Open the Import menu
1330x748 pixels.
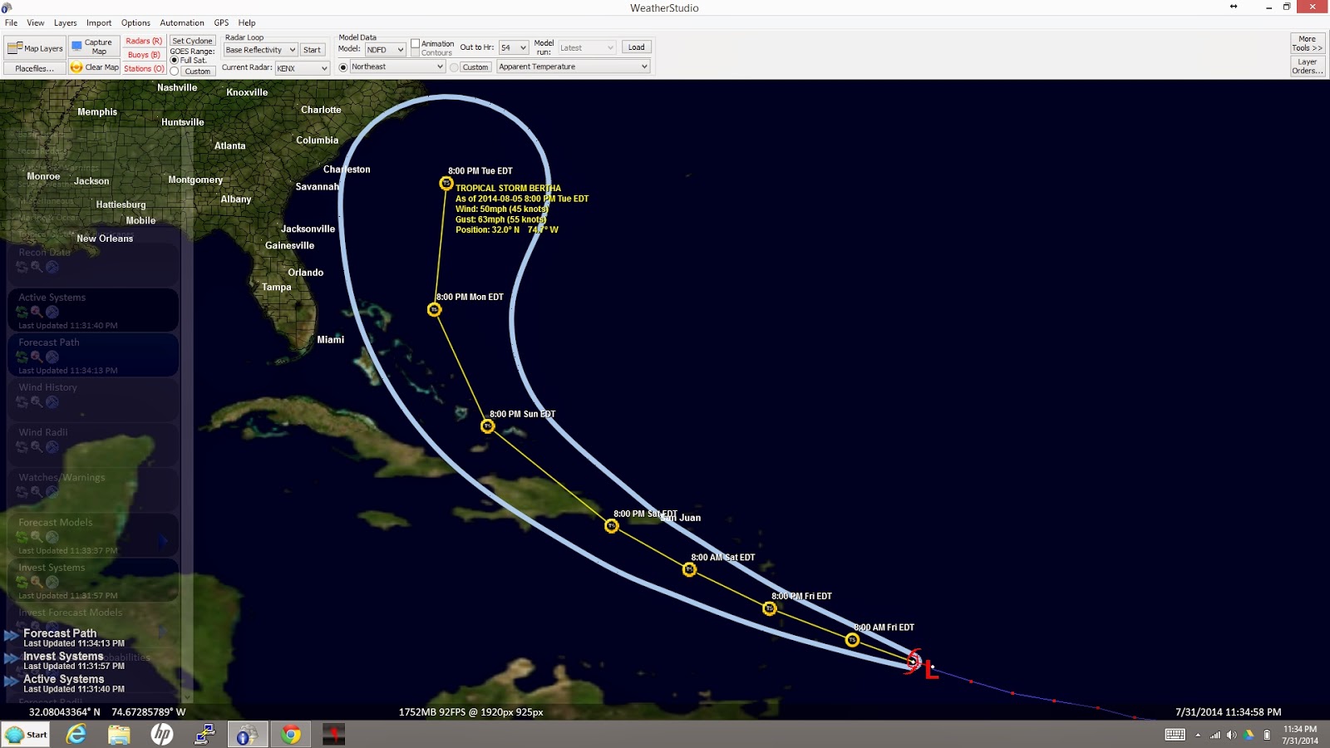pyautogui.click(x=99, y=22)
